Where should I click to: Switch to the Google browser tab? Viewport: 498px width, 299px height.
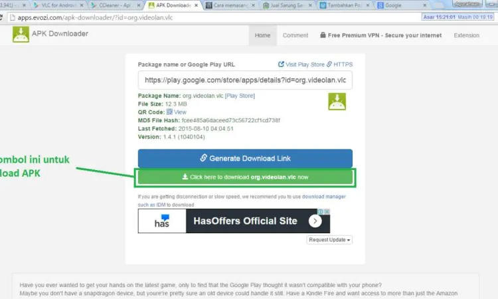(x=401, y=5)
